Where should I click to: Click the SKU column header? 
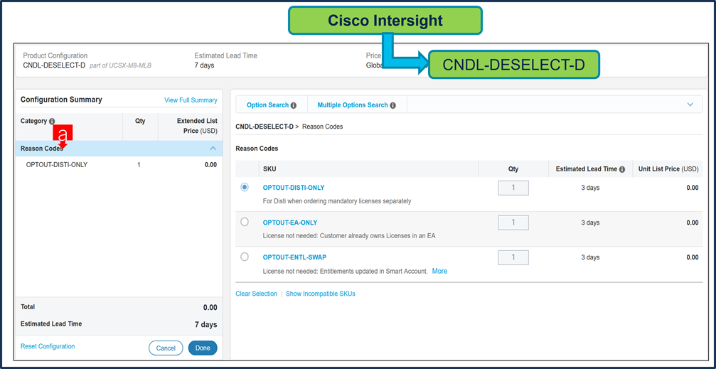click(x=269, y=169)
